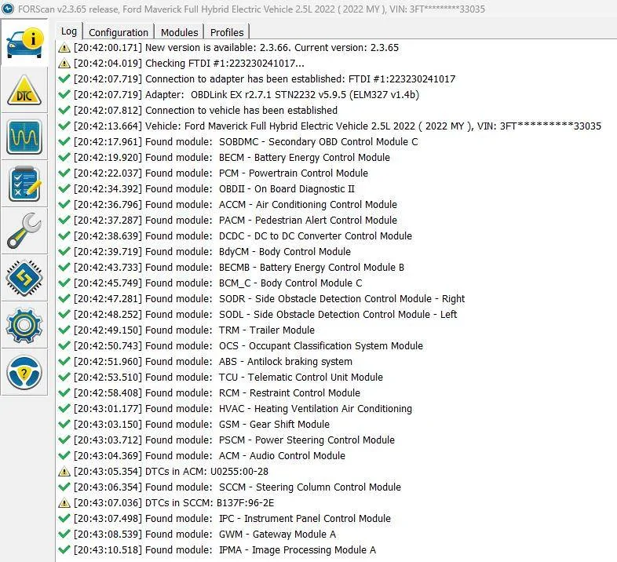This screenshot has height=562, width=617.
Task: Open the Vehicle Information section icon
Action: click(x=25, y=42)
